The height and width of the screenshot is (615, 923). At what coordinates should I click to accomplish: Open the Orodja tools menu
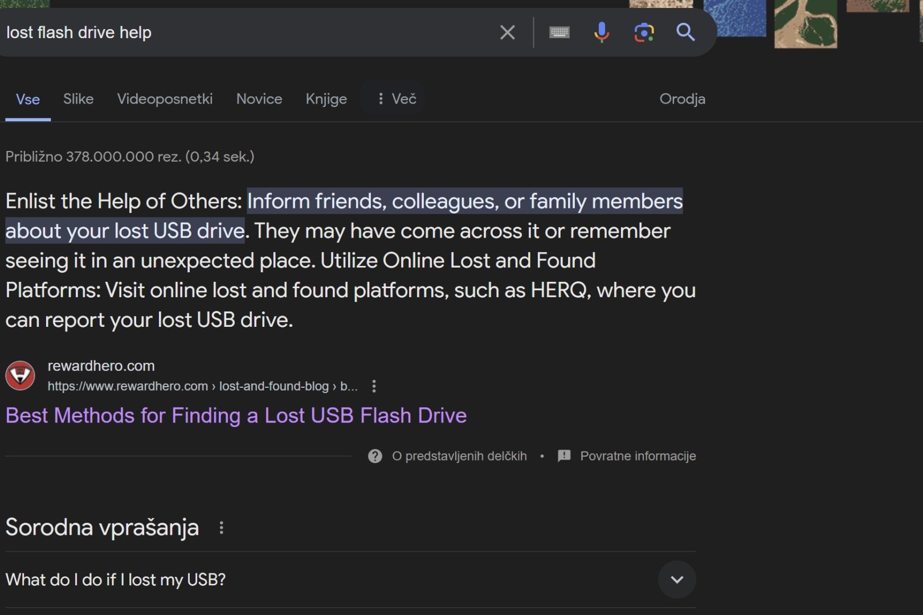point(682,99)
